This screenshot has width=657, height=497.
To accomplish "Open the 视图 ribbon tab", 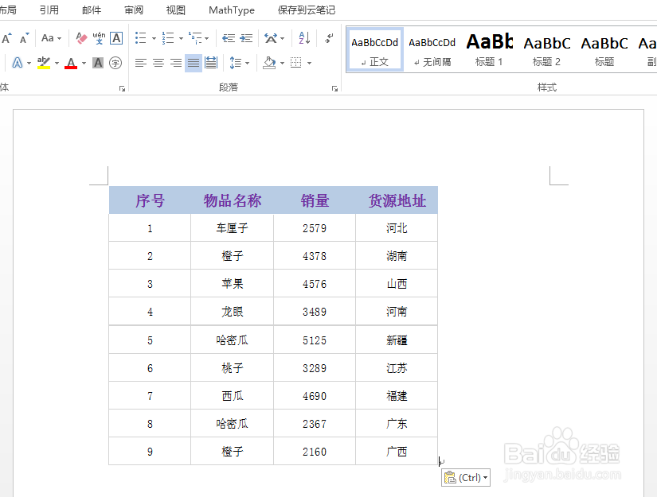I will 175,10.
